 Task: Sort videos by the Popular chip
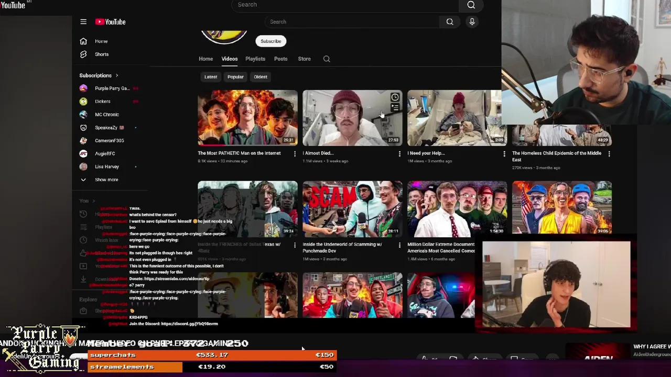pos(235,77)
